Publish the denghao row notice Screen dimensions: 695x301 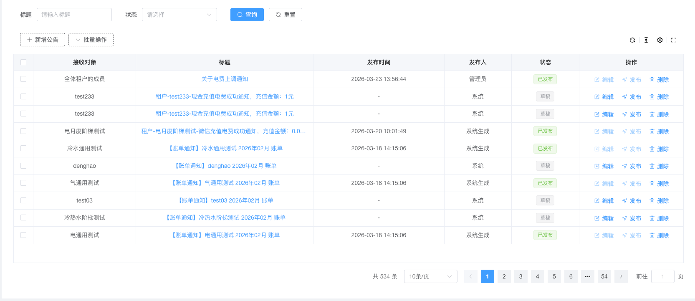pyautogui.click(x=632, y=166)
